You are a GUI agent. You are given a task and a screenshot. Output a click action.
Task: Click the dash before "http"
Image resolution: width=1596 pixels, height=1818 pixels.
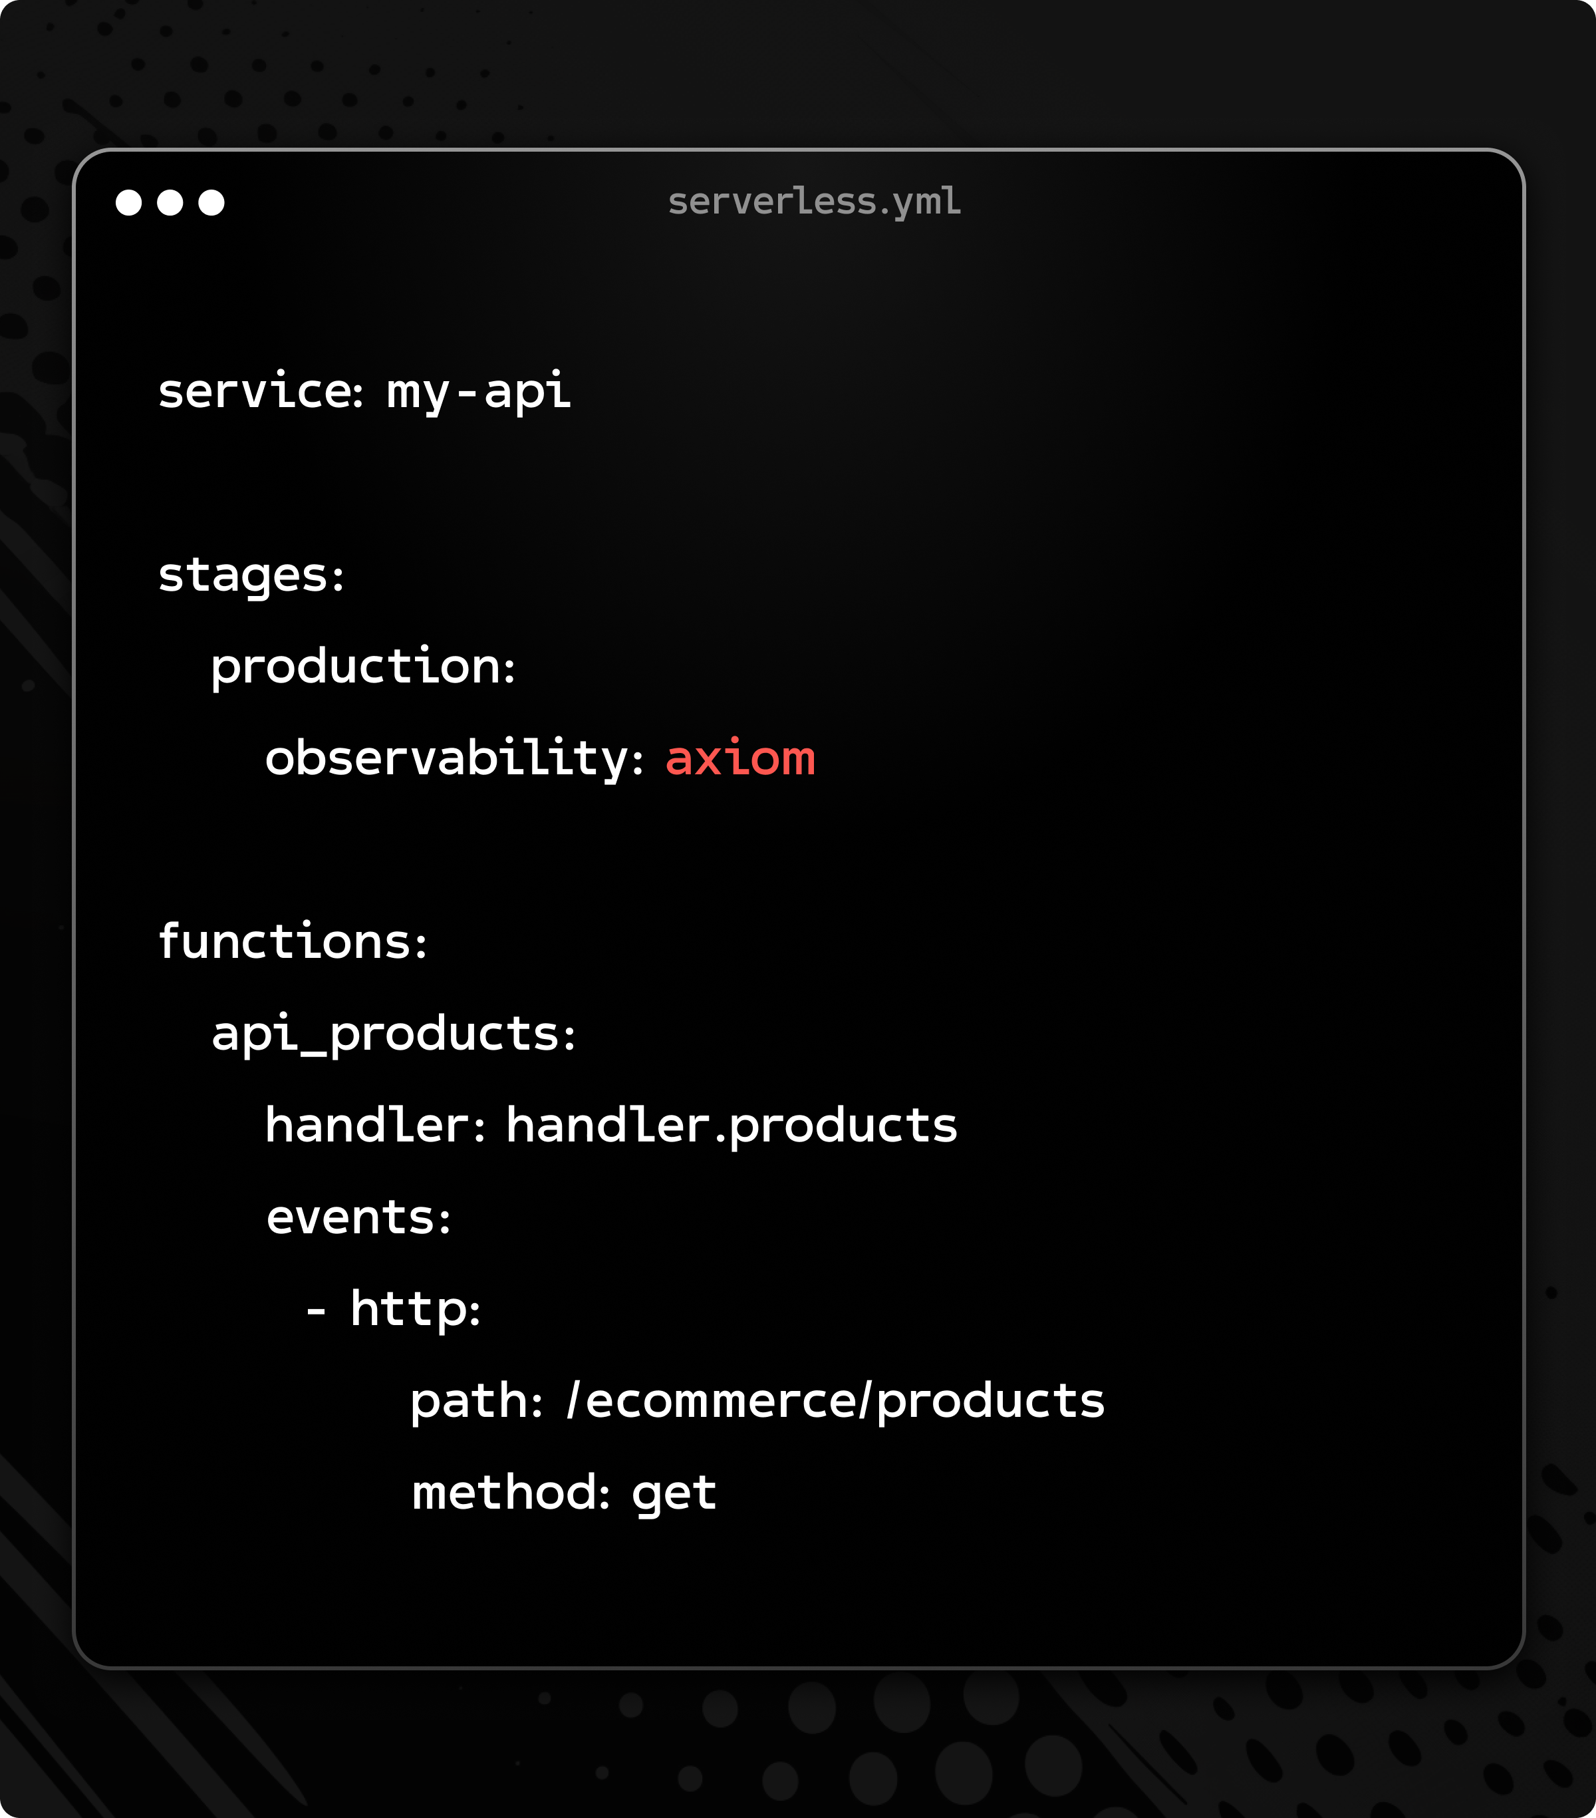click(316, 1311)
